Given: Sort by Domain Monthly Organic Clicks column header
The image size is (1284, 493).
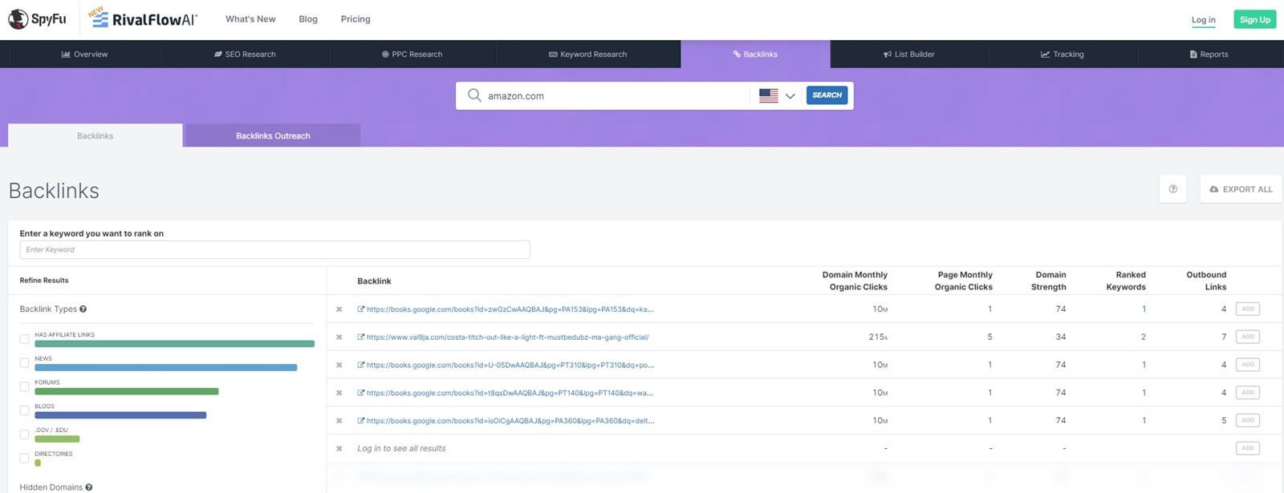Looking at the screenshot, I should click(855, 281).
